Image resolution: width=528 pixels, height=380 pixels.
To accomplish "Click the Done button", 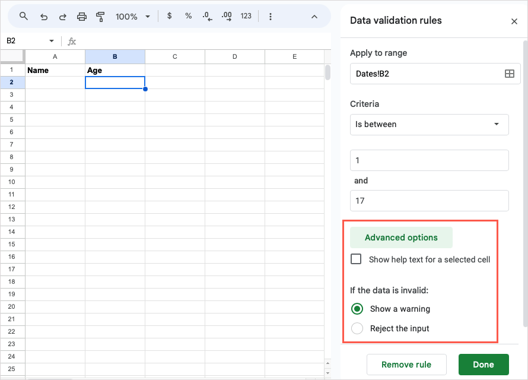I will click(484, 365).
